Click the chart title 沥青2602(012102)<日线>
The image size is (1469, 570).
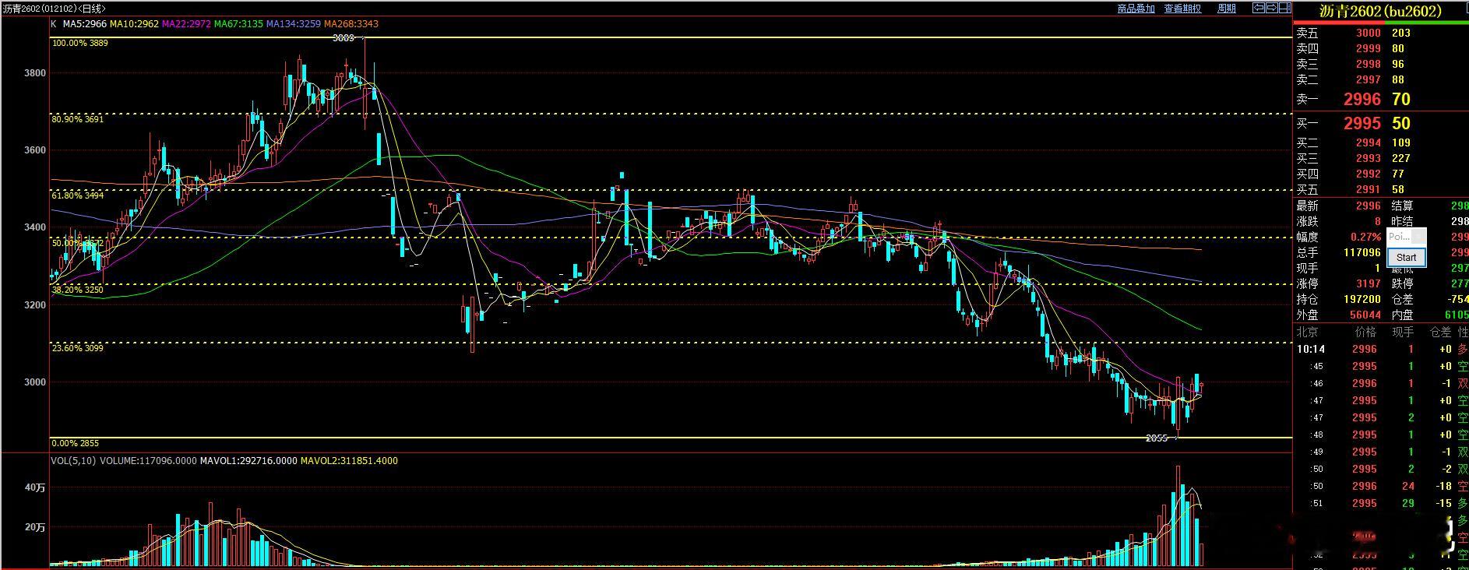pyautogui.click(x=54, y=9)
